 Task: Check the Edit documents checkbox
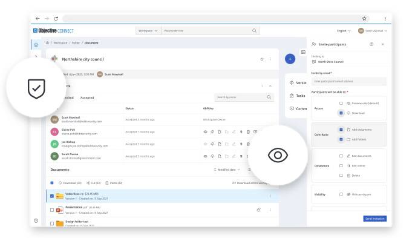coord(341,156)
